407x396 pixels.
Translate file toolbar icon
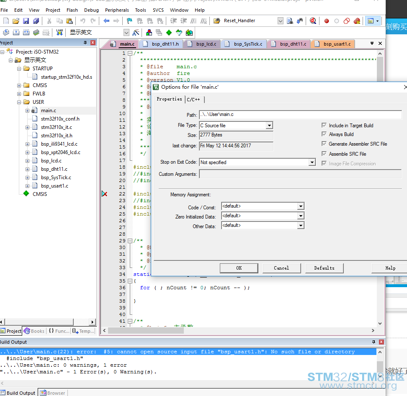6,32
